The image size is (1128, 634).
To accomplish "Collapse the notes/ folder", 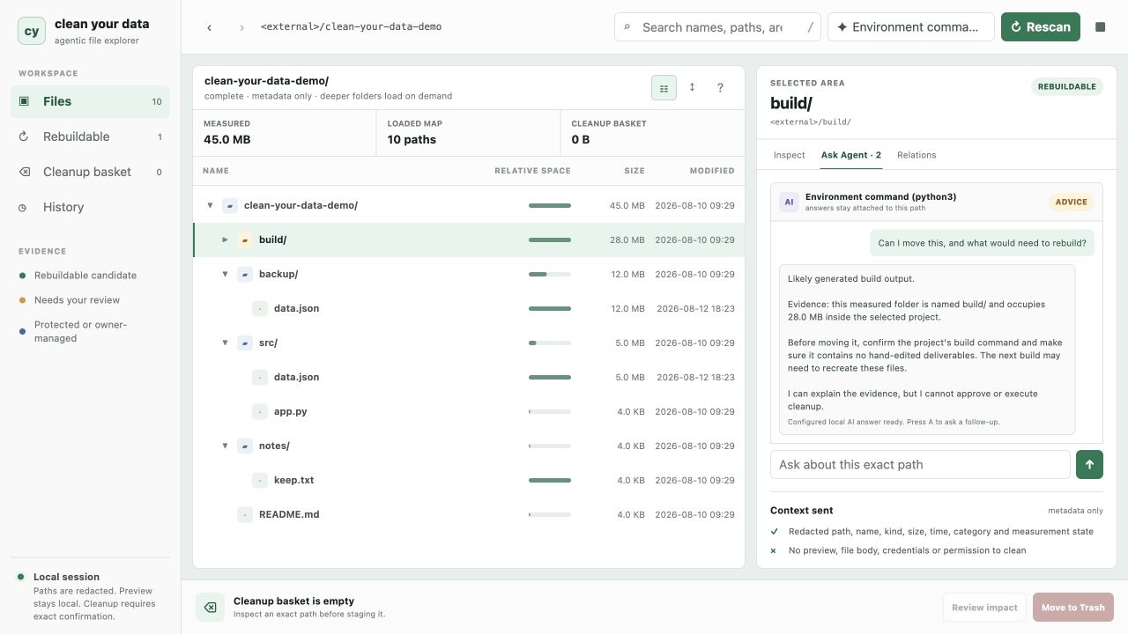I will 225,446.
